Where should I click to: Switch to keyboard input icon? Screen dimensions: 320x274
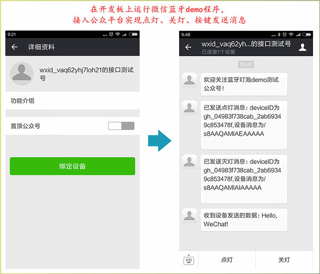(x=189, y=260)
